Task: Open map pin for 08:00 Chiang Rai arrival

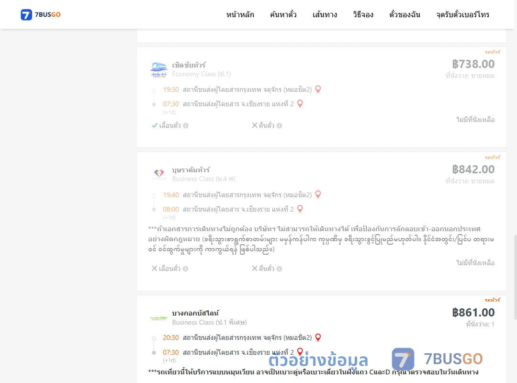Action: click(300, 209)
